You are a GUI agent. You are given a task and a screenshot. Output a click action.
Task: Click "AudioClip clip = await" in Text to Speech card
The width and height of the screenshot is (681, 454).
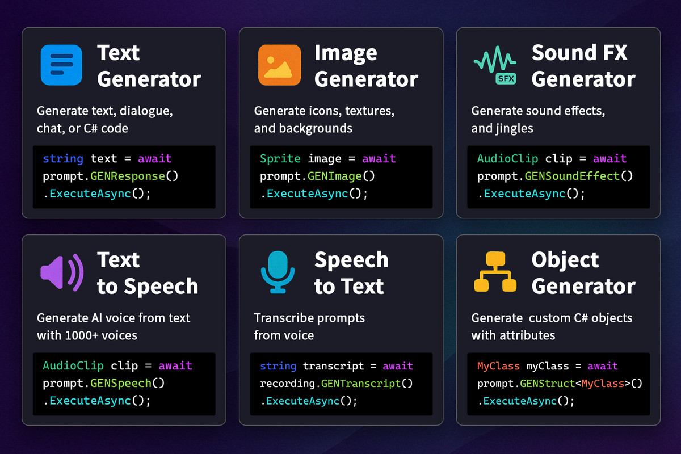117,366
